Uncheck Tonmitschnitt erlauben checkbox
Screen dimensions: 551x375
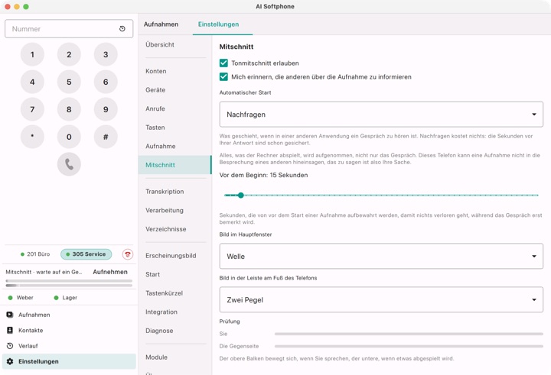point(223,63)
